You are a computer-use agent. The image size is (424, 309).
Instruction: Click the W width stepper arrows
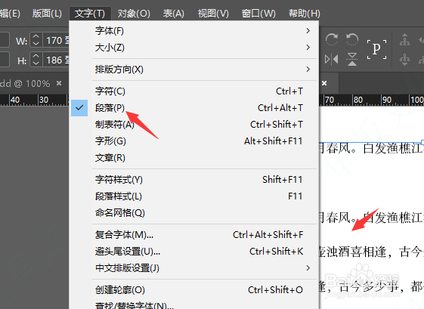pos(36,40)
